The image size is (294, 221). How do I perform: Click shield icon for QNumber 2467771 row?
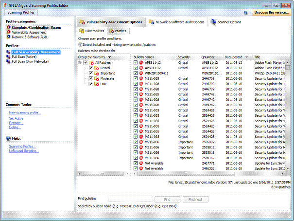point(141,163)
